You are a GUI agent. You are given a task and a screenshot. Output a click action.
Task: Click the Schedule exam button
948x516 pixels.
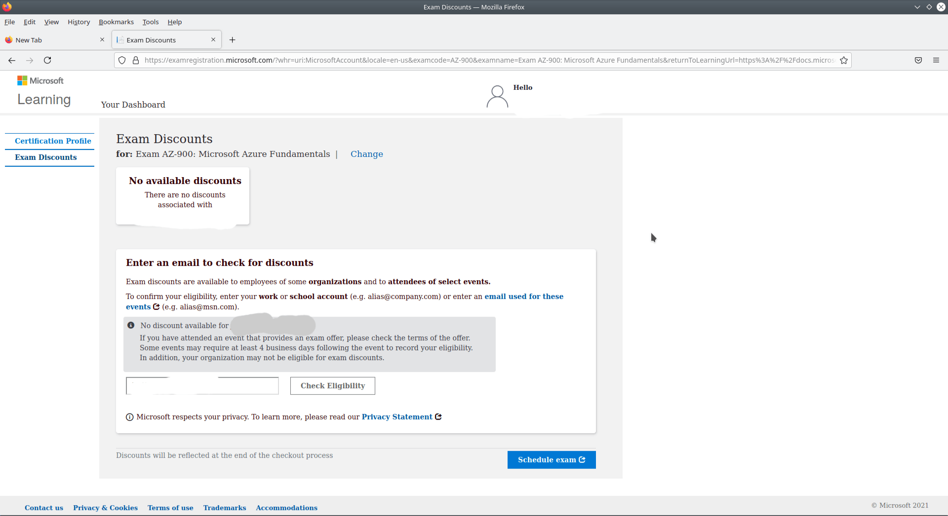(x=552, y=460)
